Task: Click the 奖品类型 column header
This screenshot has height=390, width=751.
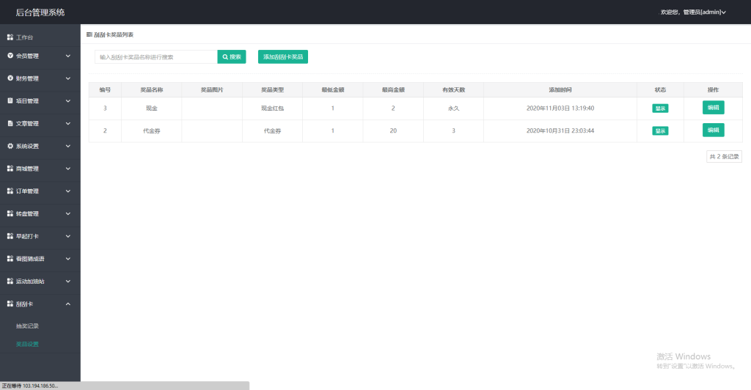Action: coord(272,90)
